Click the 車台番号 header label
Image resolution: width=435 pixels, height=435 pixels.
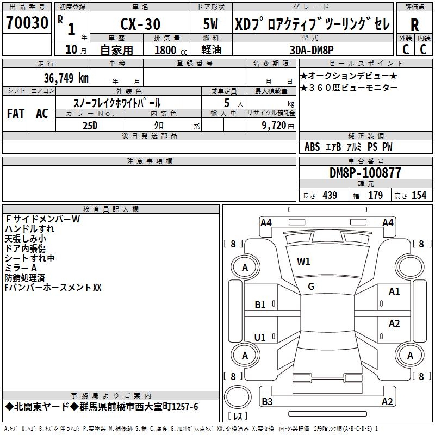(366, 161)
